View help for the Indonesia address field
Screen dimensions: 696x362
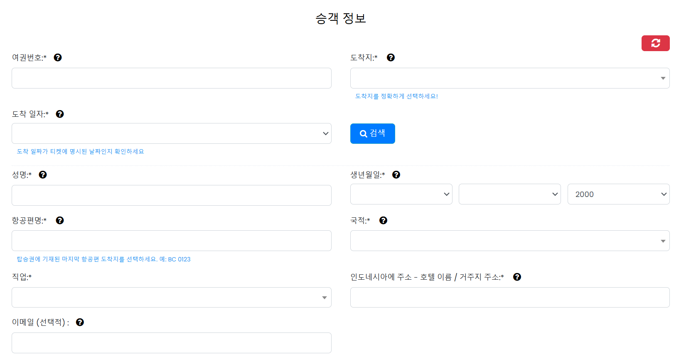coord(517,276)
